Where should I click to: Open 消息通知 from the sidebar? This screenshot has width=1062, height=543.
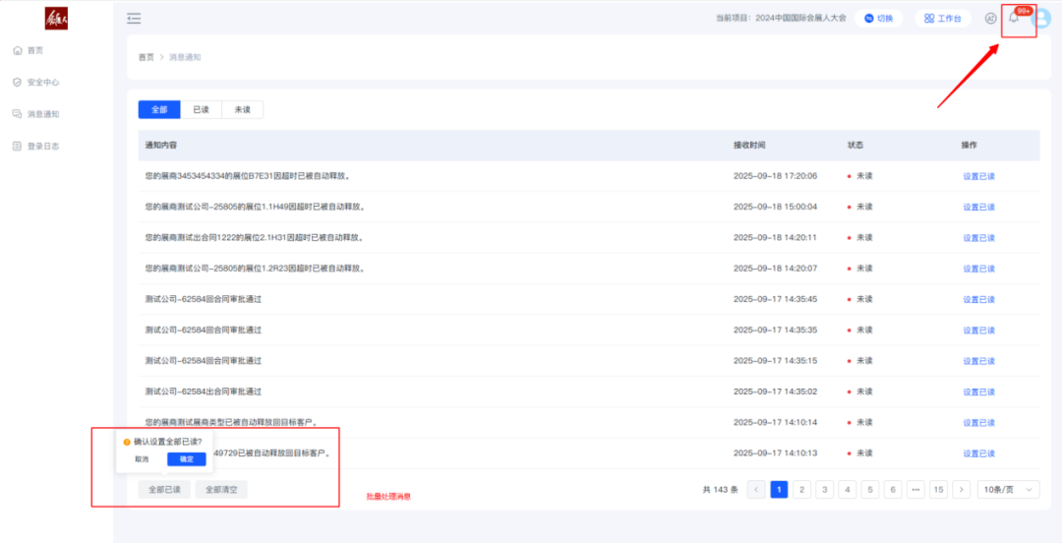pyautogui.click(x=42, y=114)
